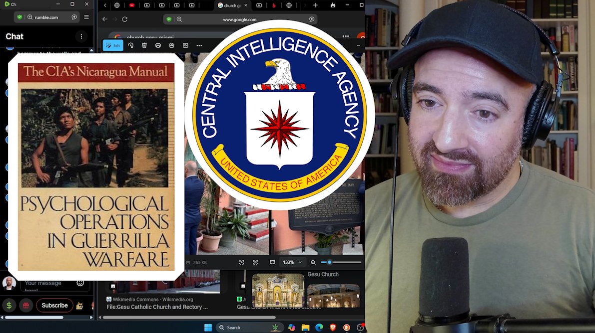
Task: Click the flame icon in the tab bar
Action: click(x=333, y=5)
